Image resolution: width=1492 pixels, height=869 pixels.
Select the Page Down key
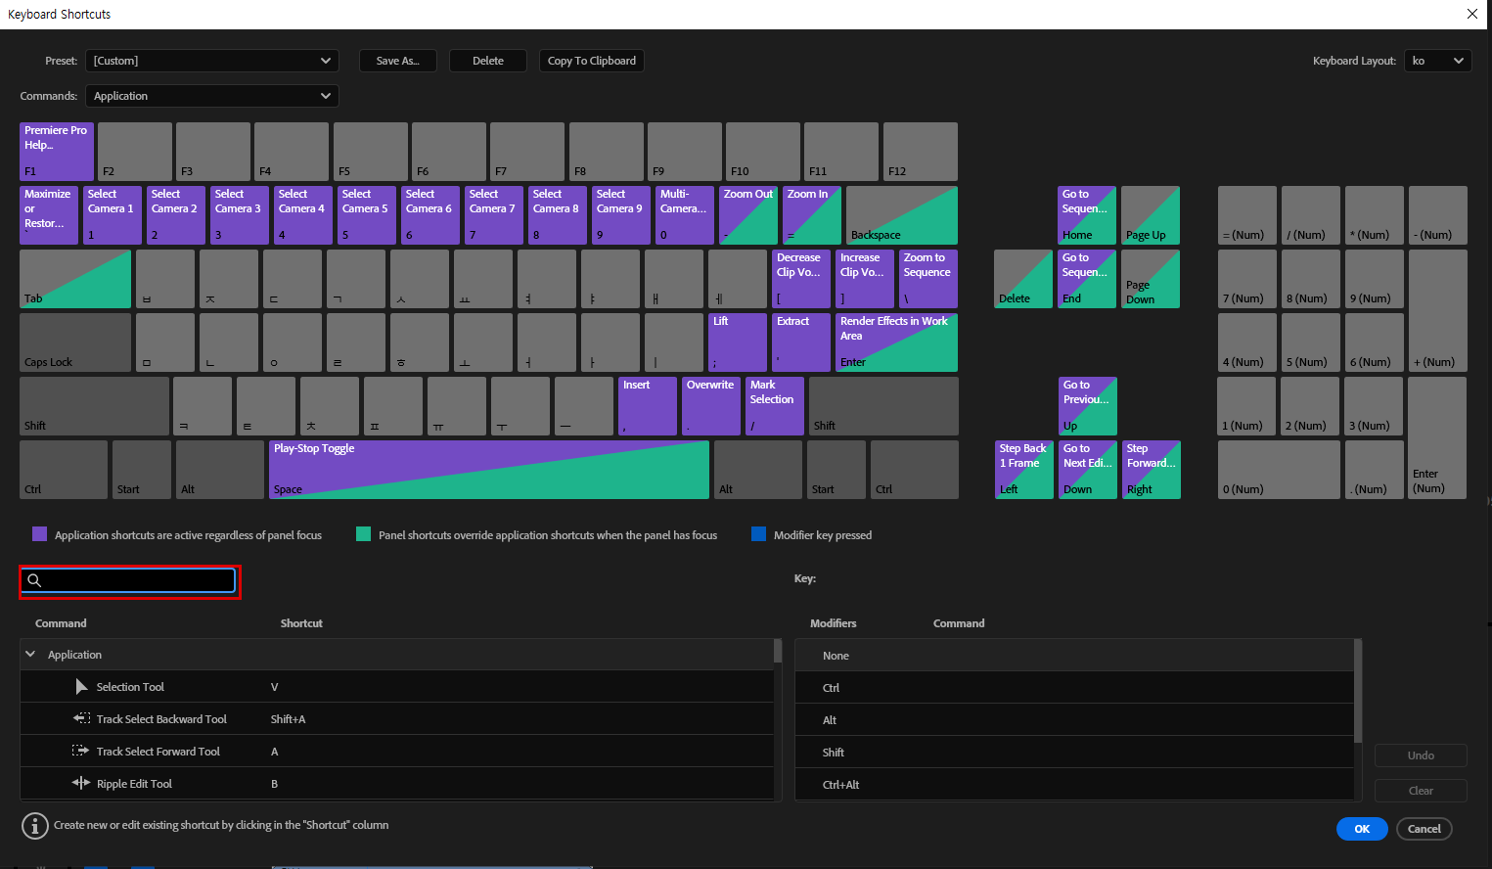[x=1151, y=279]
